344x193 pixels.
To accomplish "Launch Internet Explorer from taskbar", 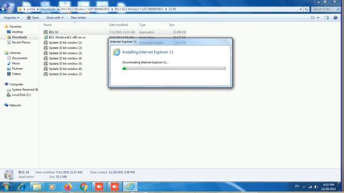I will 21,187.
